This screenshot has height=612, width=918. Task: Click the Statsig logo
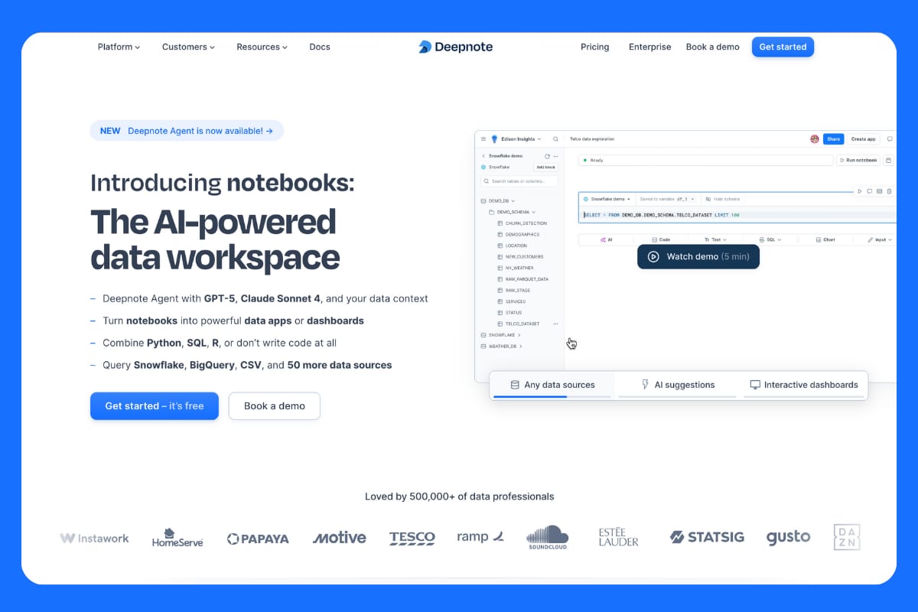coord(707,538)
